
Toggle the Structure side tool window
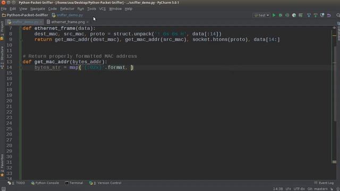point(2,58)
